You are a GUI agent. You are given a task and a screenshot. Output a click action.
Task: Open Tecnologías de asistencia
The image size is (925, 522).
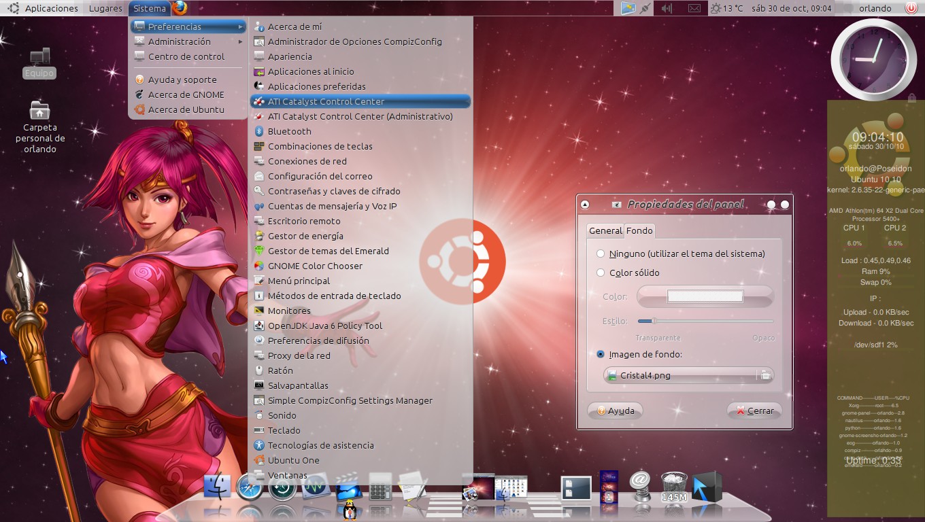tap(360, 445)
